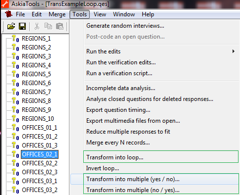This screenshot has height=195, width=240.
Task: Click the question icon beside OFFICES_01_1
Action: coord(15,128)
